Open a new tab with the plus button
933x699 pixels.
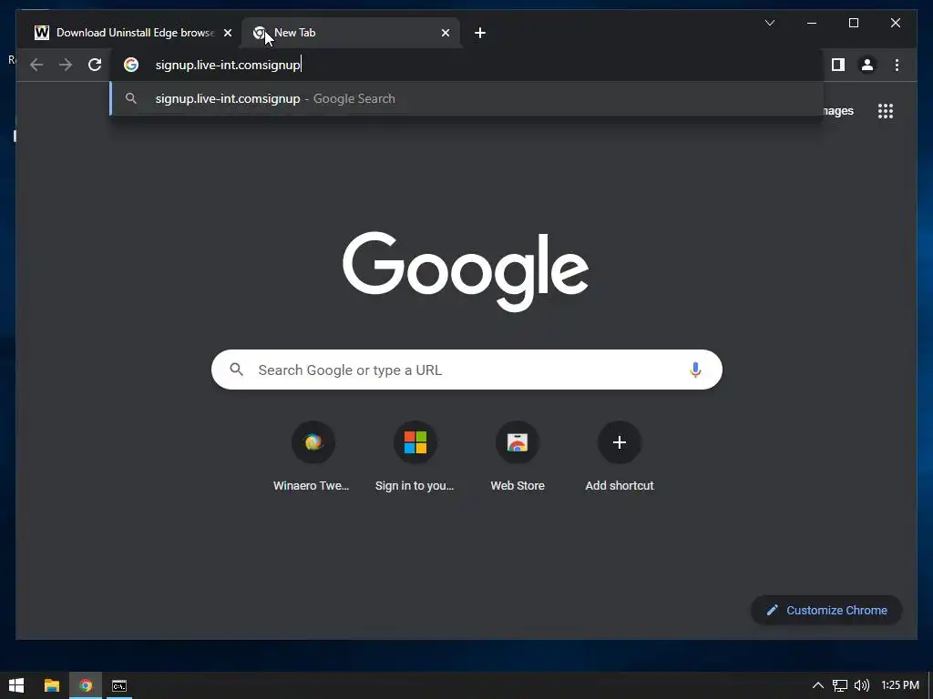coord(480,33)
